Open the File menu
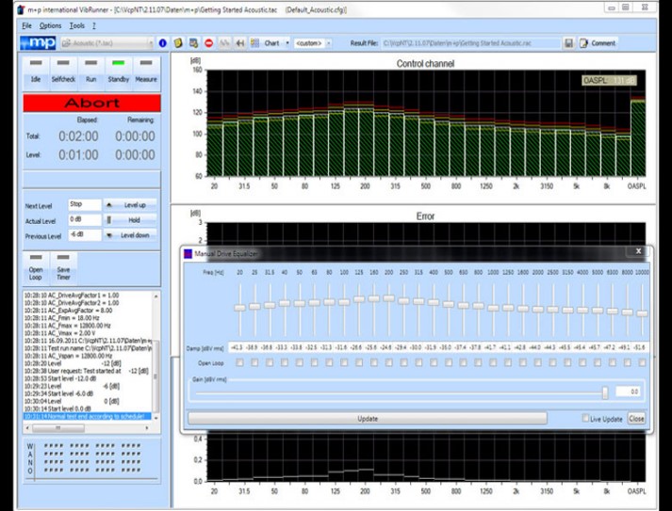This screenshot has height=511, width=672. click(26, 25)
